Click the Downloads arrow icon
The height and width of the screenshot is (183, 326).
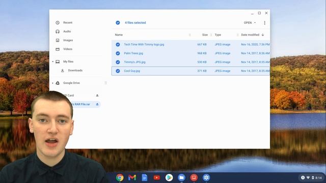[x=62, y=71]
